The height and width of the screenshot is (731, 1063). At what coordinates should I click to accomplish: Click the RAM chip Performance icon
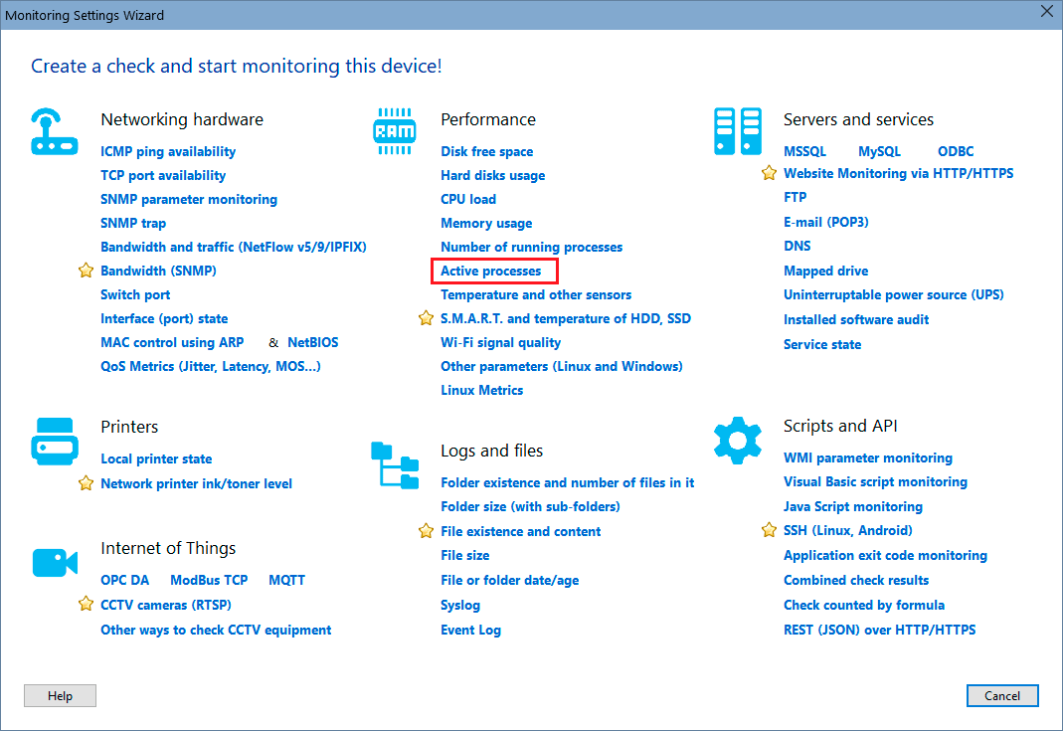click(394, 130)
